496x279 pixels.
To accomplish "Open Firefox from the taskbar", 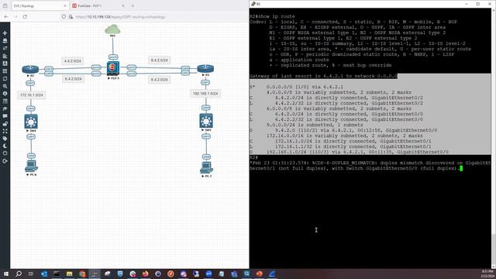I will [145, 274].
